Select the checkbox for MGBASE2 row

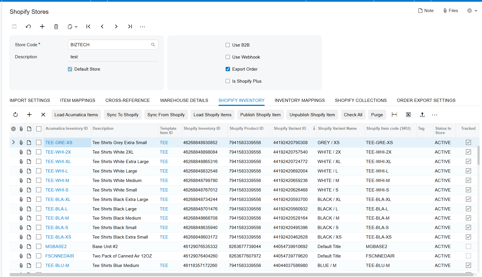coord(39,247)
